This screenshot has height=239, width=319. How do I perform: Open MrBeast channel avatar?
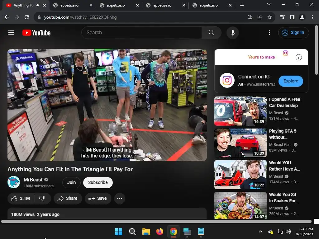pos(14,182)
